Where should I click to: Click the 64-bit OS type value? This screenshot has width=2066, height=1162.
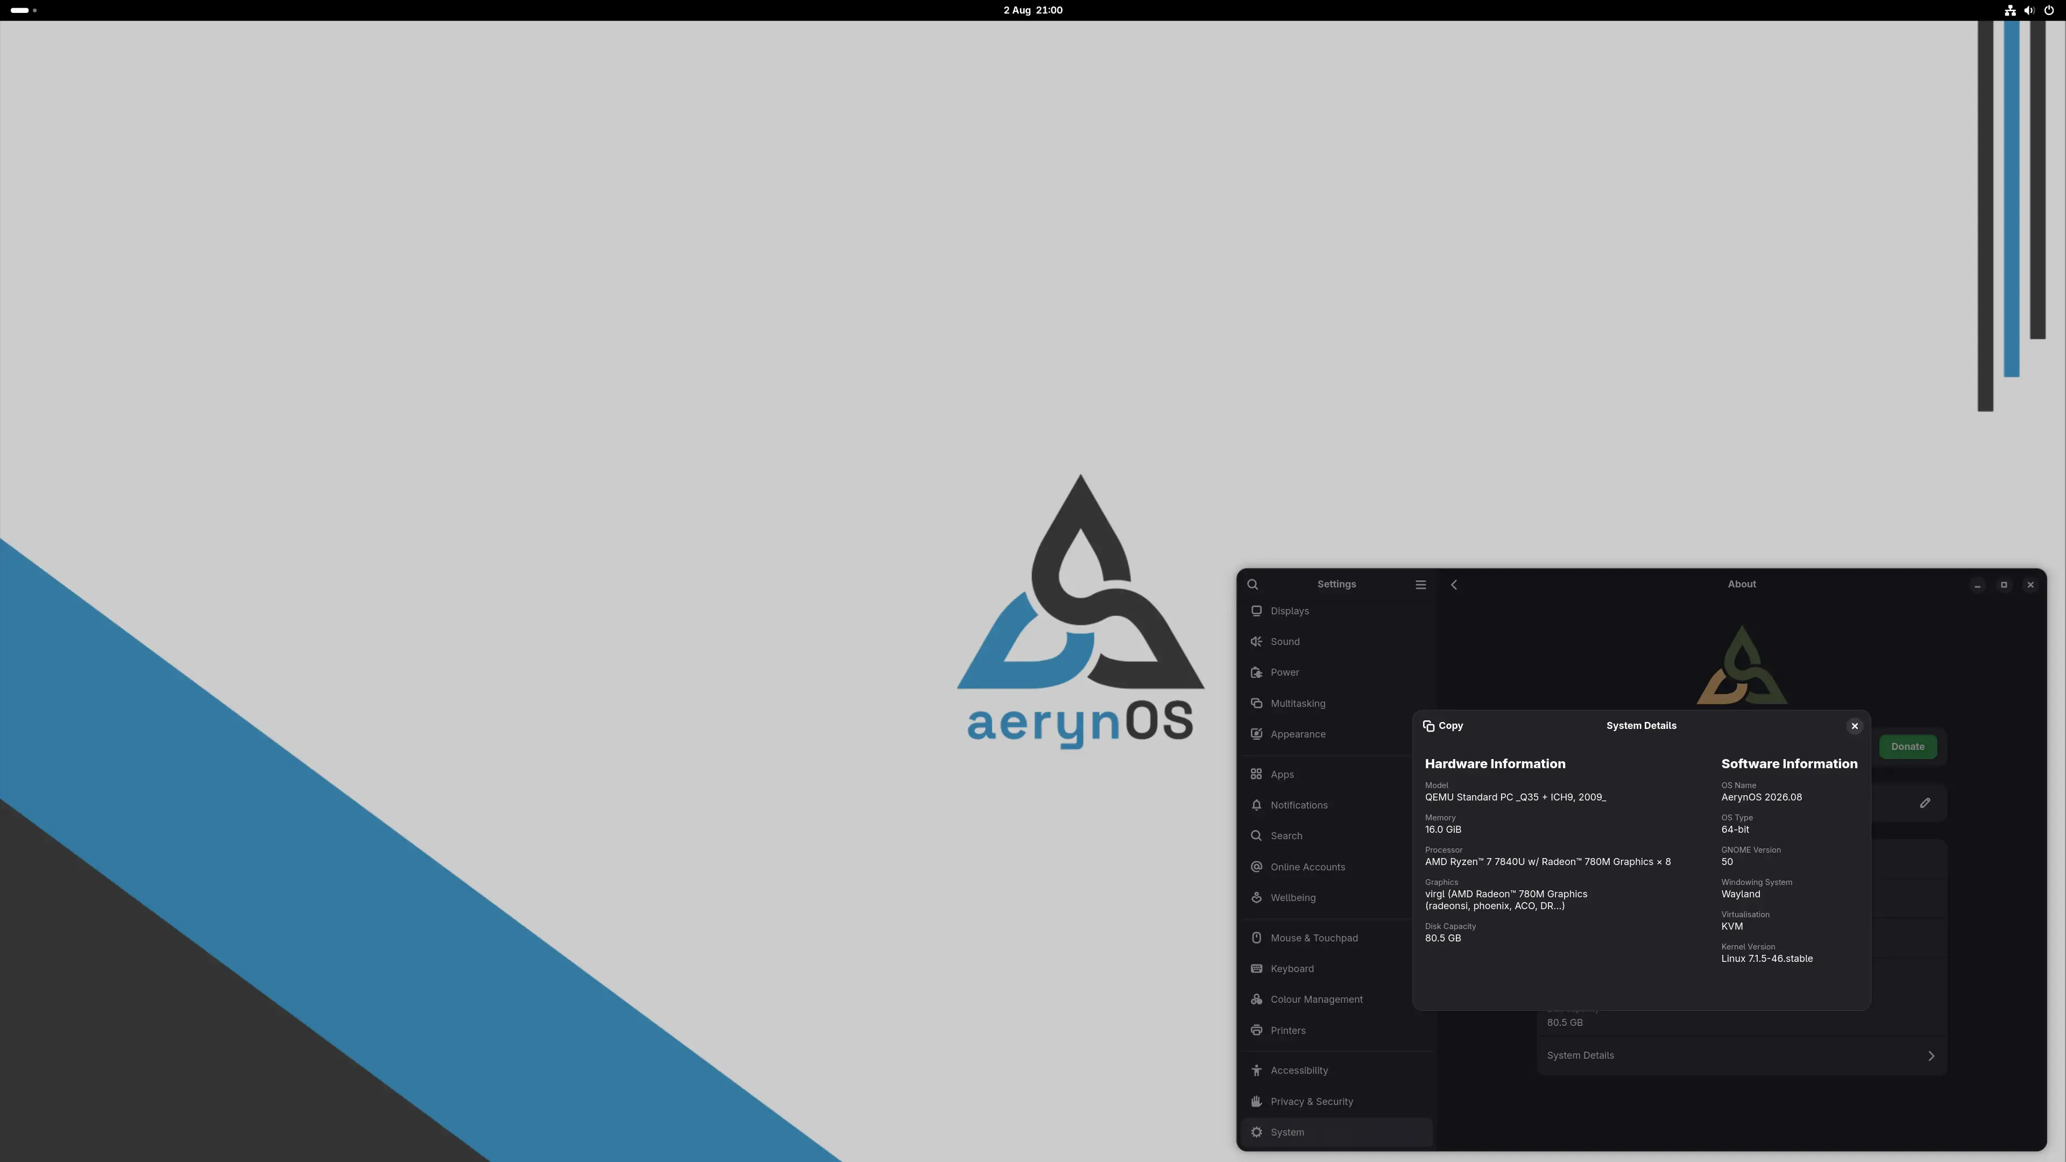pyautogui.click(x=1735, y=829)
